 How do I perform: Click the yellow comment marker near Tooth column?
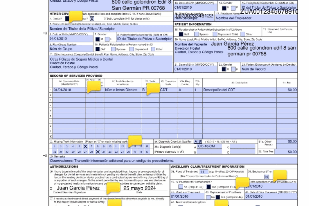click(x=153, y=88)
